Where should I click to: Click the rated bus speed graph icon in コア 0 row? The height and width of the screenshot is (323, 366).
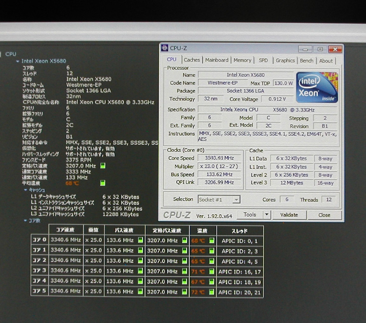tap(185, 240)
